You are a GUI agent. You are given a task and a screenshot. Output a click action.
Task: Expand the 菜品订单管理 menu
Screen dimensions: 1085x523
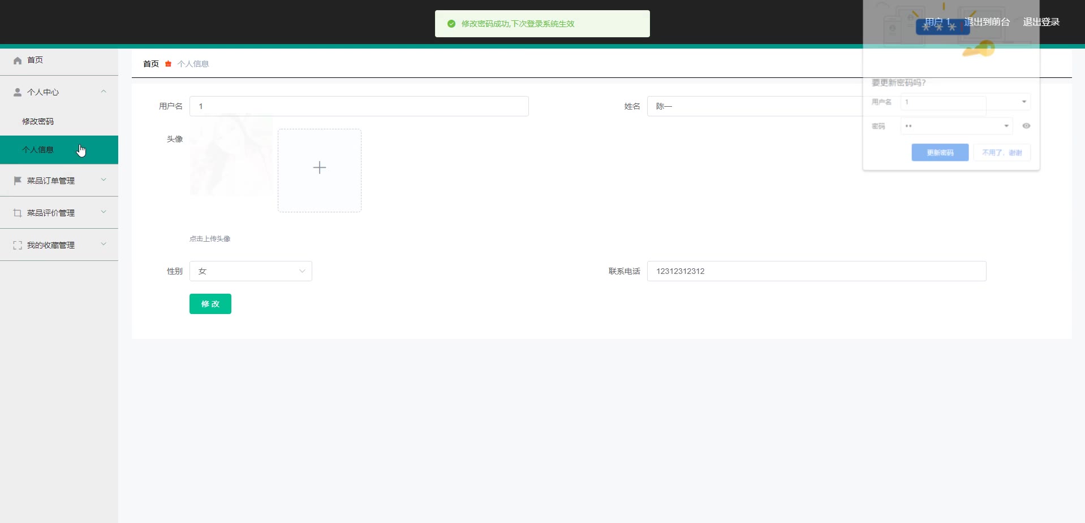click(104, 180)
